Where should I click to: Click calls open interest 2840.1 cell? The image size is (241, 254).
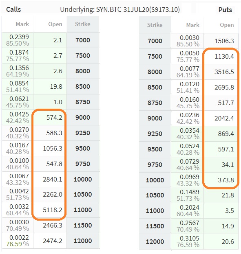point(50,180)
